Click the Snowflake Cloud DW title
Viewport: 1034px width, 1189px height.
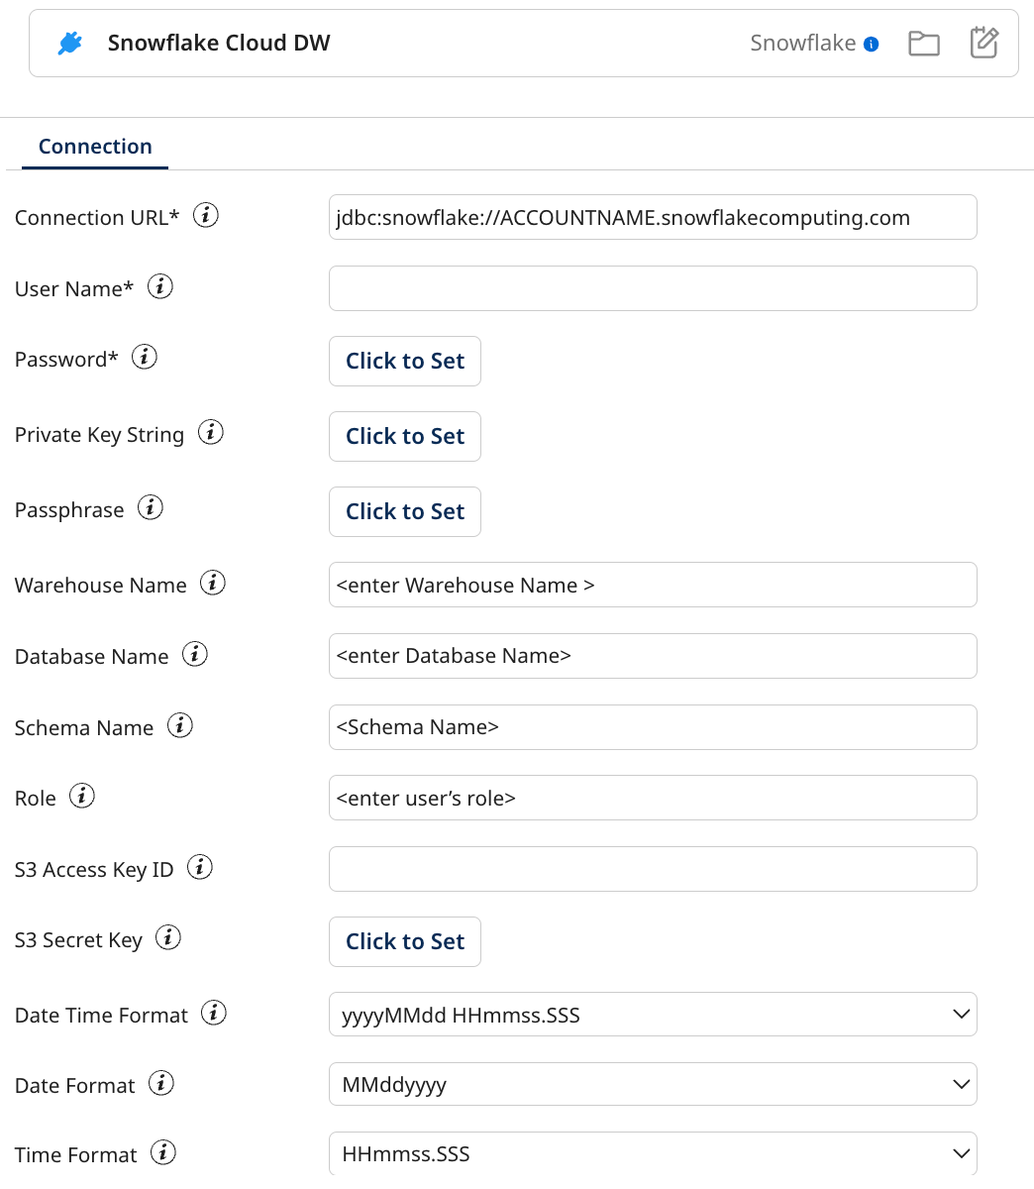(218, 43)
